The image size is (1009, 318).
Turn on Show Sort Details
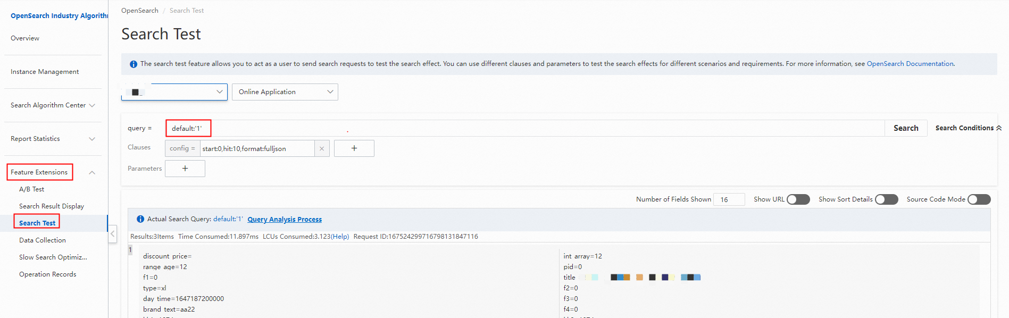point(887,199)
